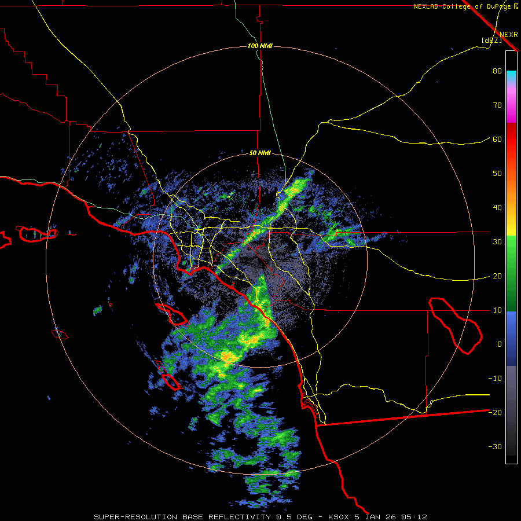The image size is (521, 521).
Task: Click the 20 value on dBZ scale
Action: pos(497,276)
